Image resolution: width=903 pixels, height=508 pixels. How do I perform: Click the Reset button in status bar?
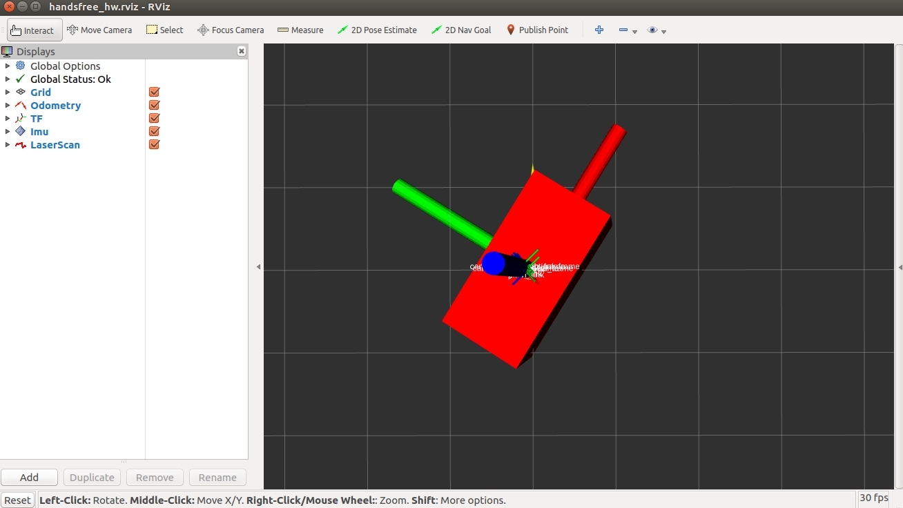click(x=17, y=500)
